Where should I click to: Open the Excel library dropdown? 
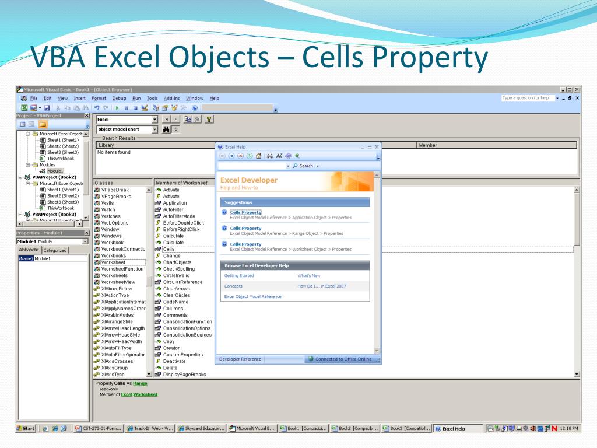[154, 120]
